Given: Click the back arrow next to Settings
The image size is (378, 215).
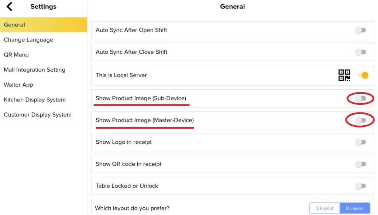Looking at the screenshot, I should 10,6.
